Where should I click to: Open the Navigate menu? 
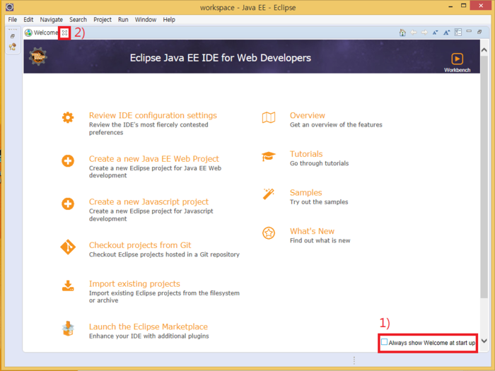[x=51, y=20]
